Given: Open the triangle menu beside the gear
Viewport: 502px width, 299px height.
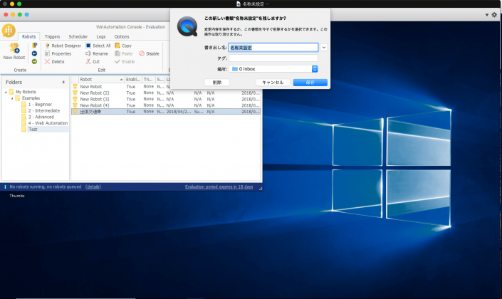Looking at the screenshot, I should click(x=486, y=15).
